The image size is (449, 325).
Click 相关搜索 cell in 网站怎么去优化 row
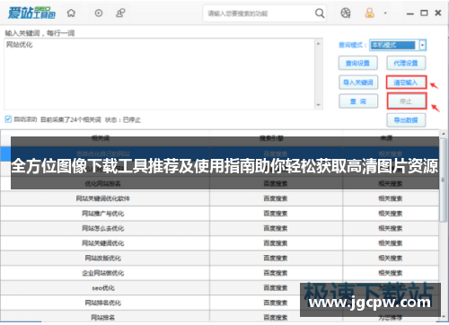(x=391, y=228)
